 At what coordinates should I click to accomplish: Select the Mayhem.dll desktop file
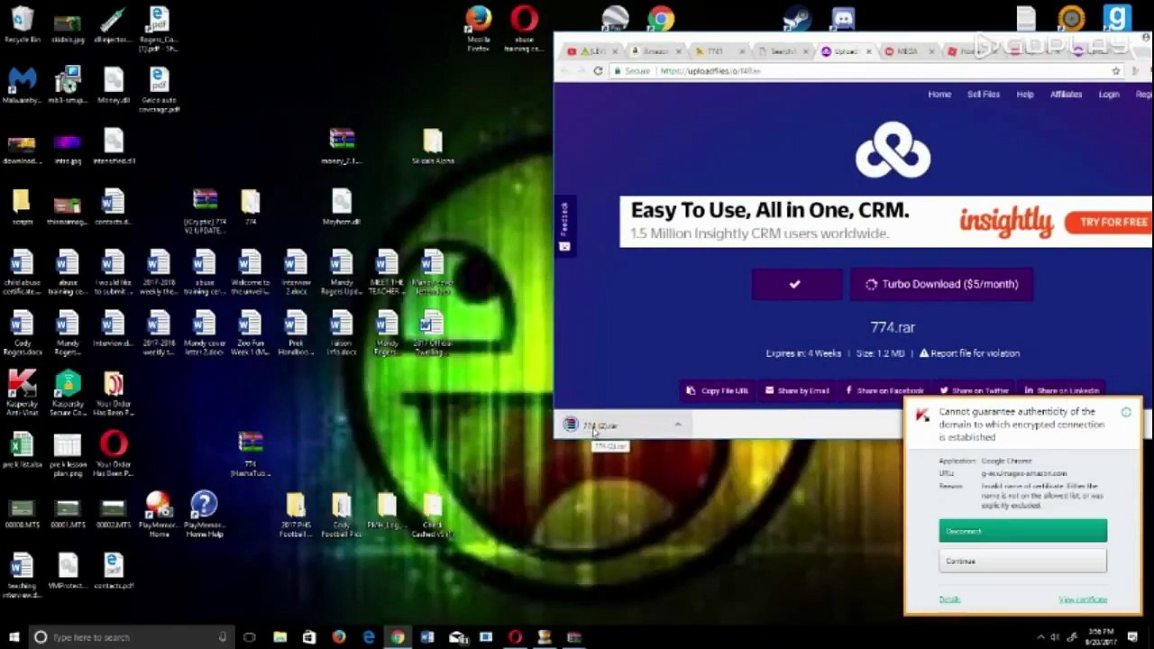point(342,207)
